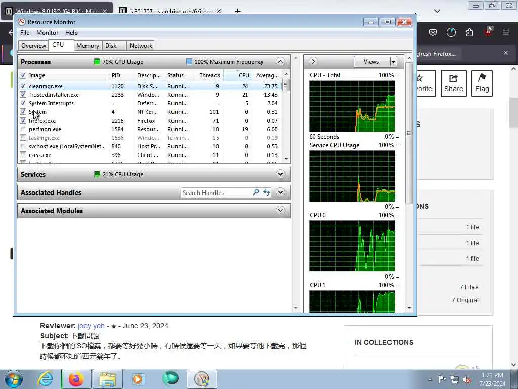
Task: Switch to the Network tab
Action: point(141,45)
